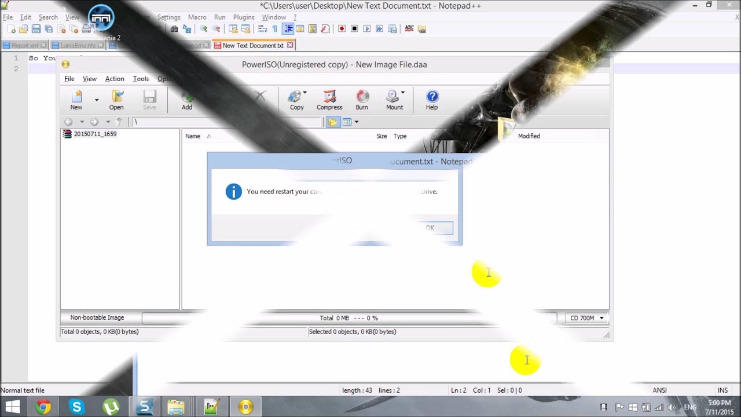Viewport: 741px width, 417px height.
Task: Click the macro Playback triangle icon
Action: coord(367,29)
